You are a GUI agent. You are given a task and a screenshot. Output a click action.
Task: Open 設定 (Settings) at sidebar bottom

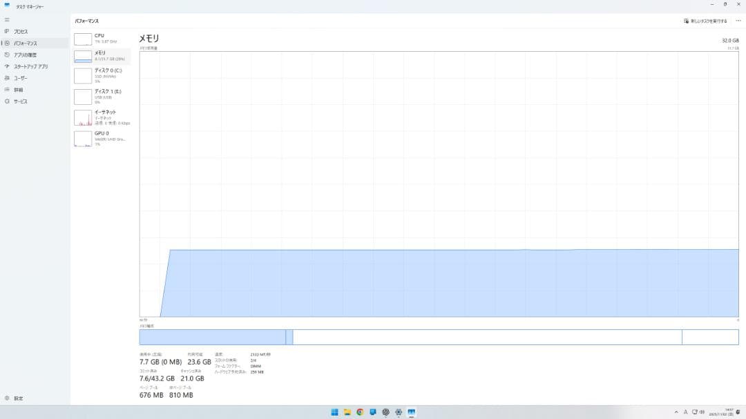18,398
